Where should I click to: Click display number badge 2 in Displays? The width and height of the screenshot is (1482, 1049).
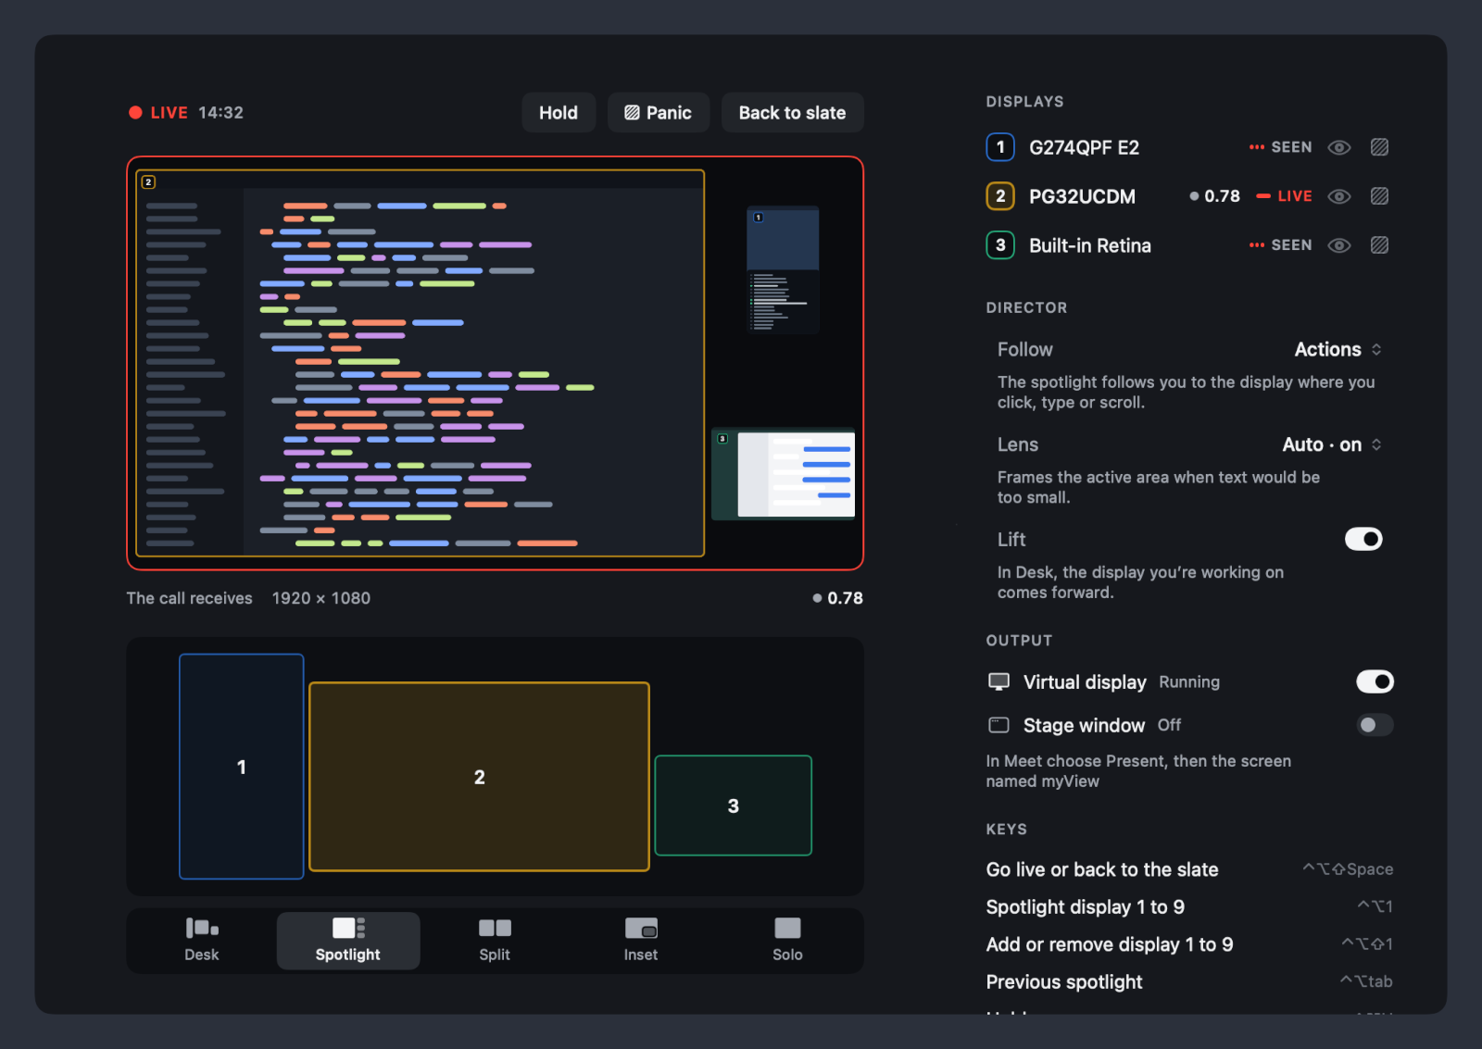click(1000, 196)
